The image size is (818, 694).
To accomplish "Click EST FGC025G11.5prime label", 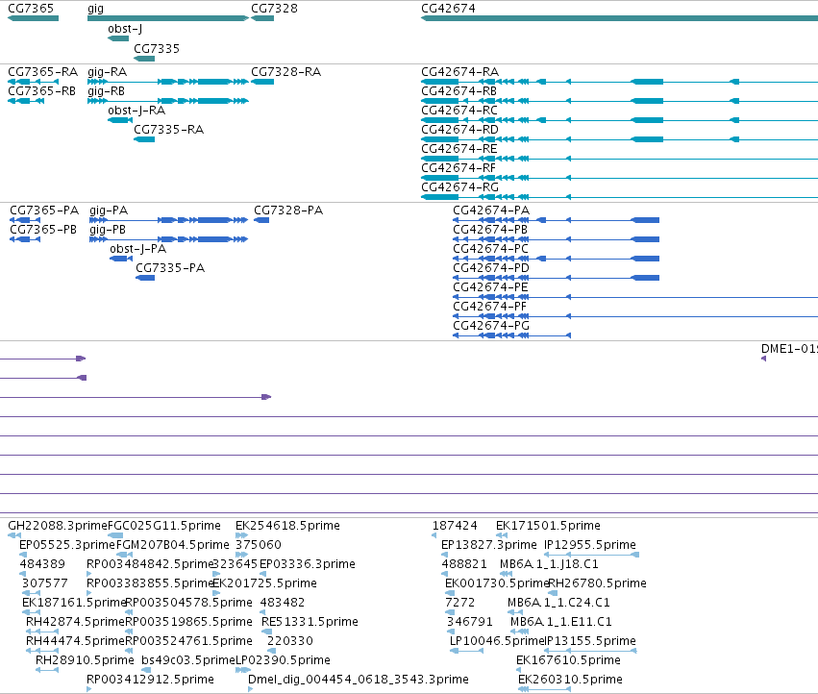I will coord(164,526).
